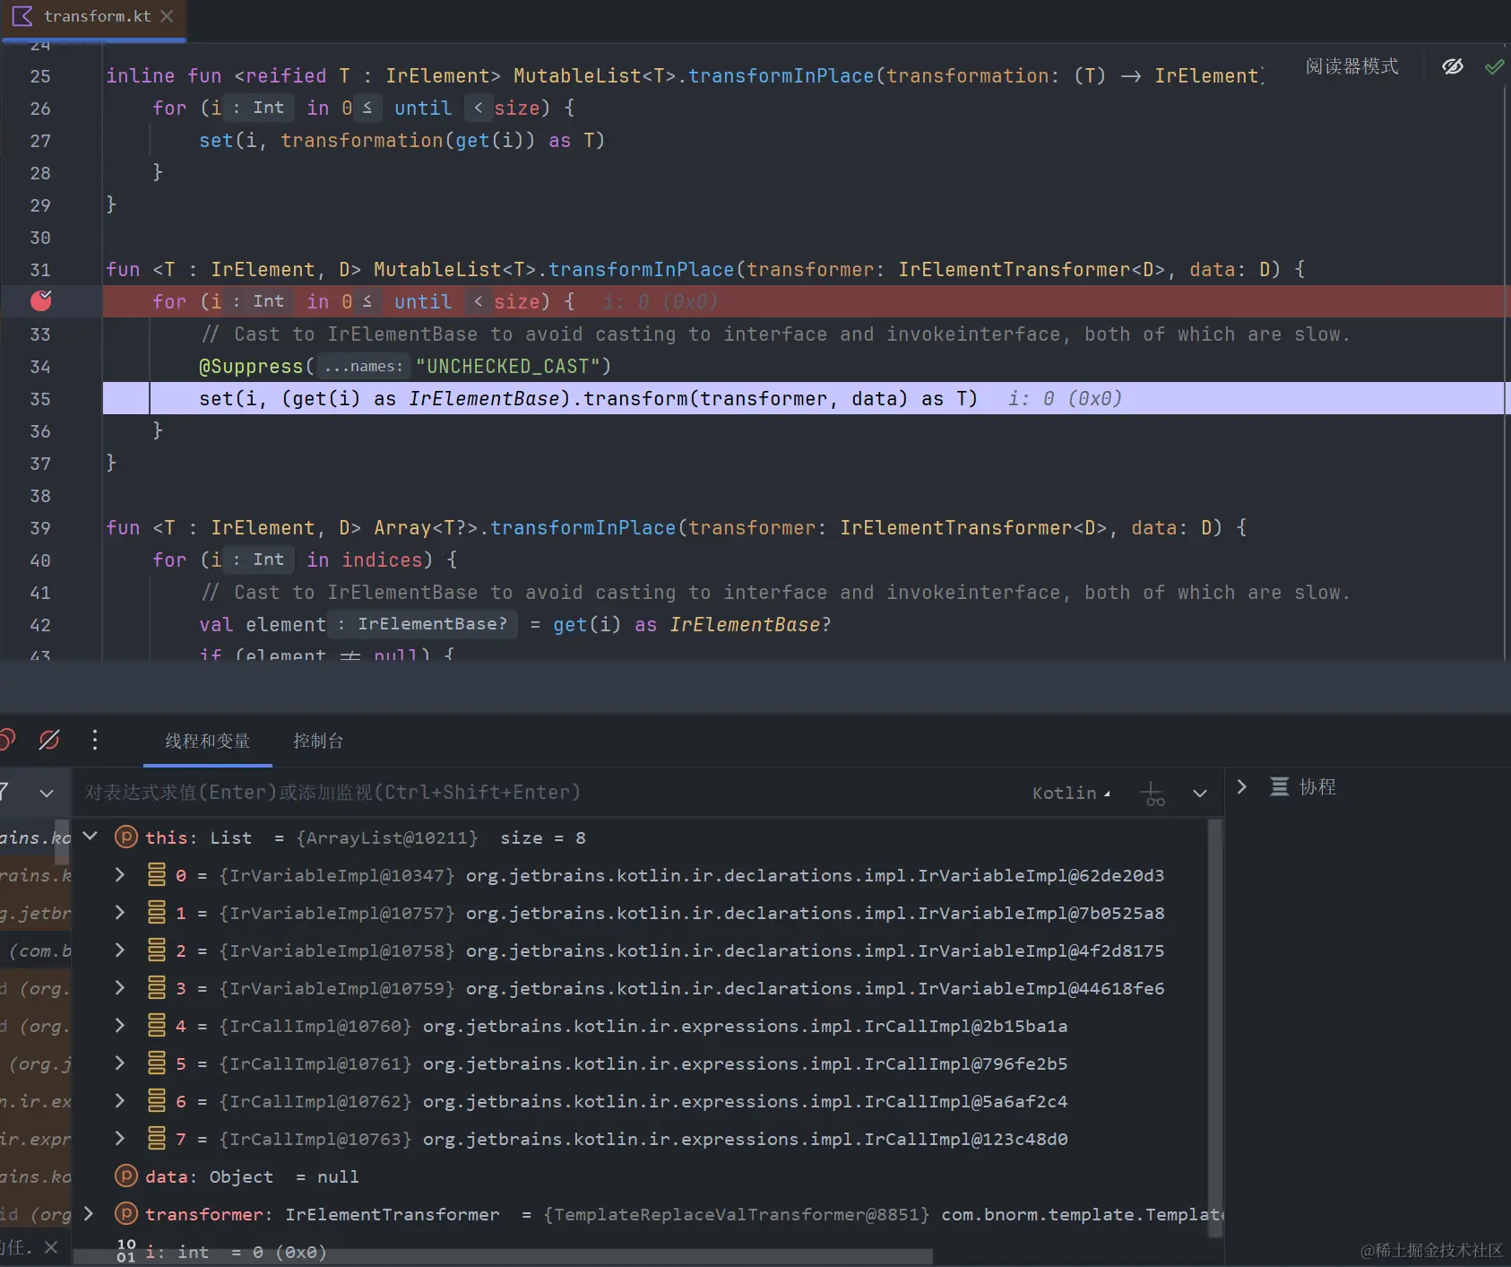Click line number 31 in the gutter

[40, 270]
